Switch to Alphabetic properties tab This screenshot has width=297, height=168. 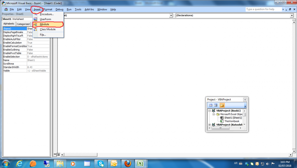click(x=9, y=24)
